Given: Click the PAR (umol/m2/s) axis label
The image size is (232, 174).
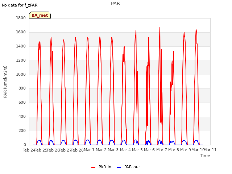Looking at the screenshot, I should (5, 82).
